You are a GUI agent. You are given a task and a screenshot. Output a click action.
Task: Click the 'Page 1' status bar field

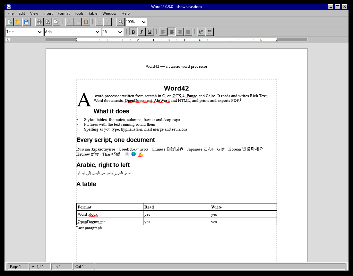pos(18,267)
